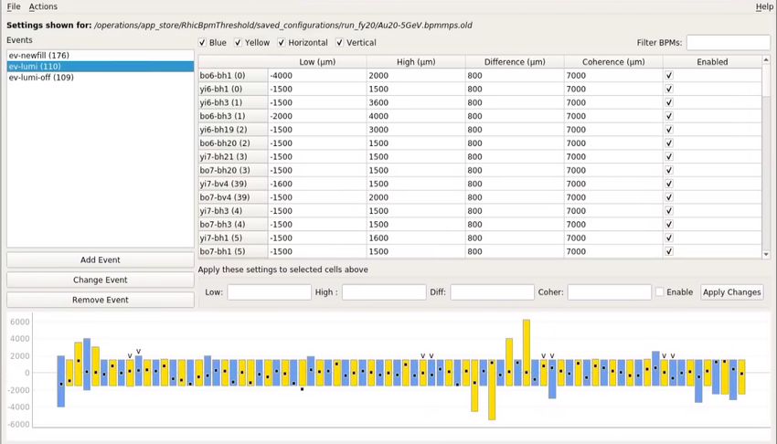Click the Add Event button
This screenshot has width=777, height=444.
pyautogui.click(x=101, y=259)
